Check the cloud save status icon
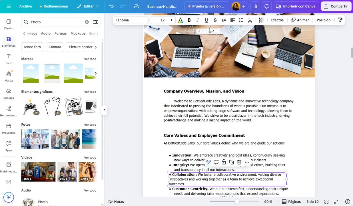The image size is (353, 206). pyautogui.click(x=137, y=6)
